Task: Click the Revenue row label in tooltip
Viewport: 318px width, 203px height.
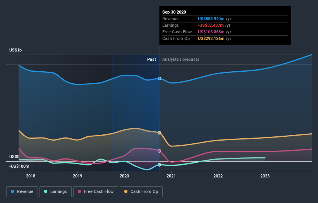Action: [170, 19]
